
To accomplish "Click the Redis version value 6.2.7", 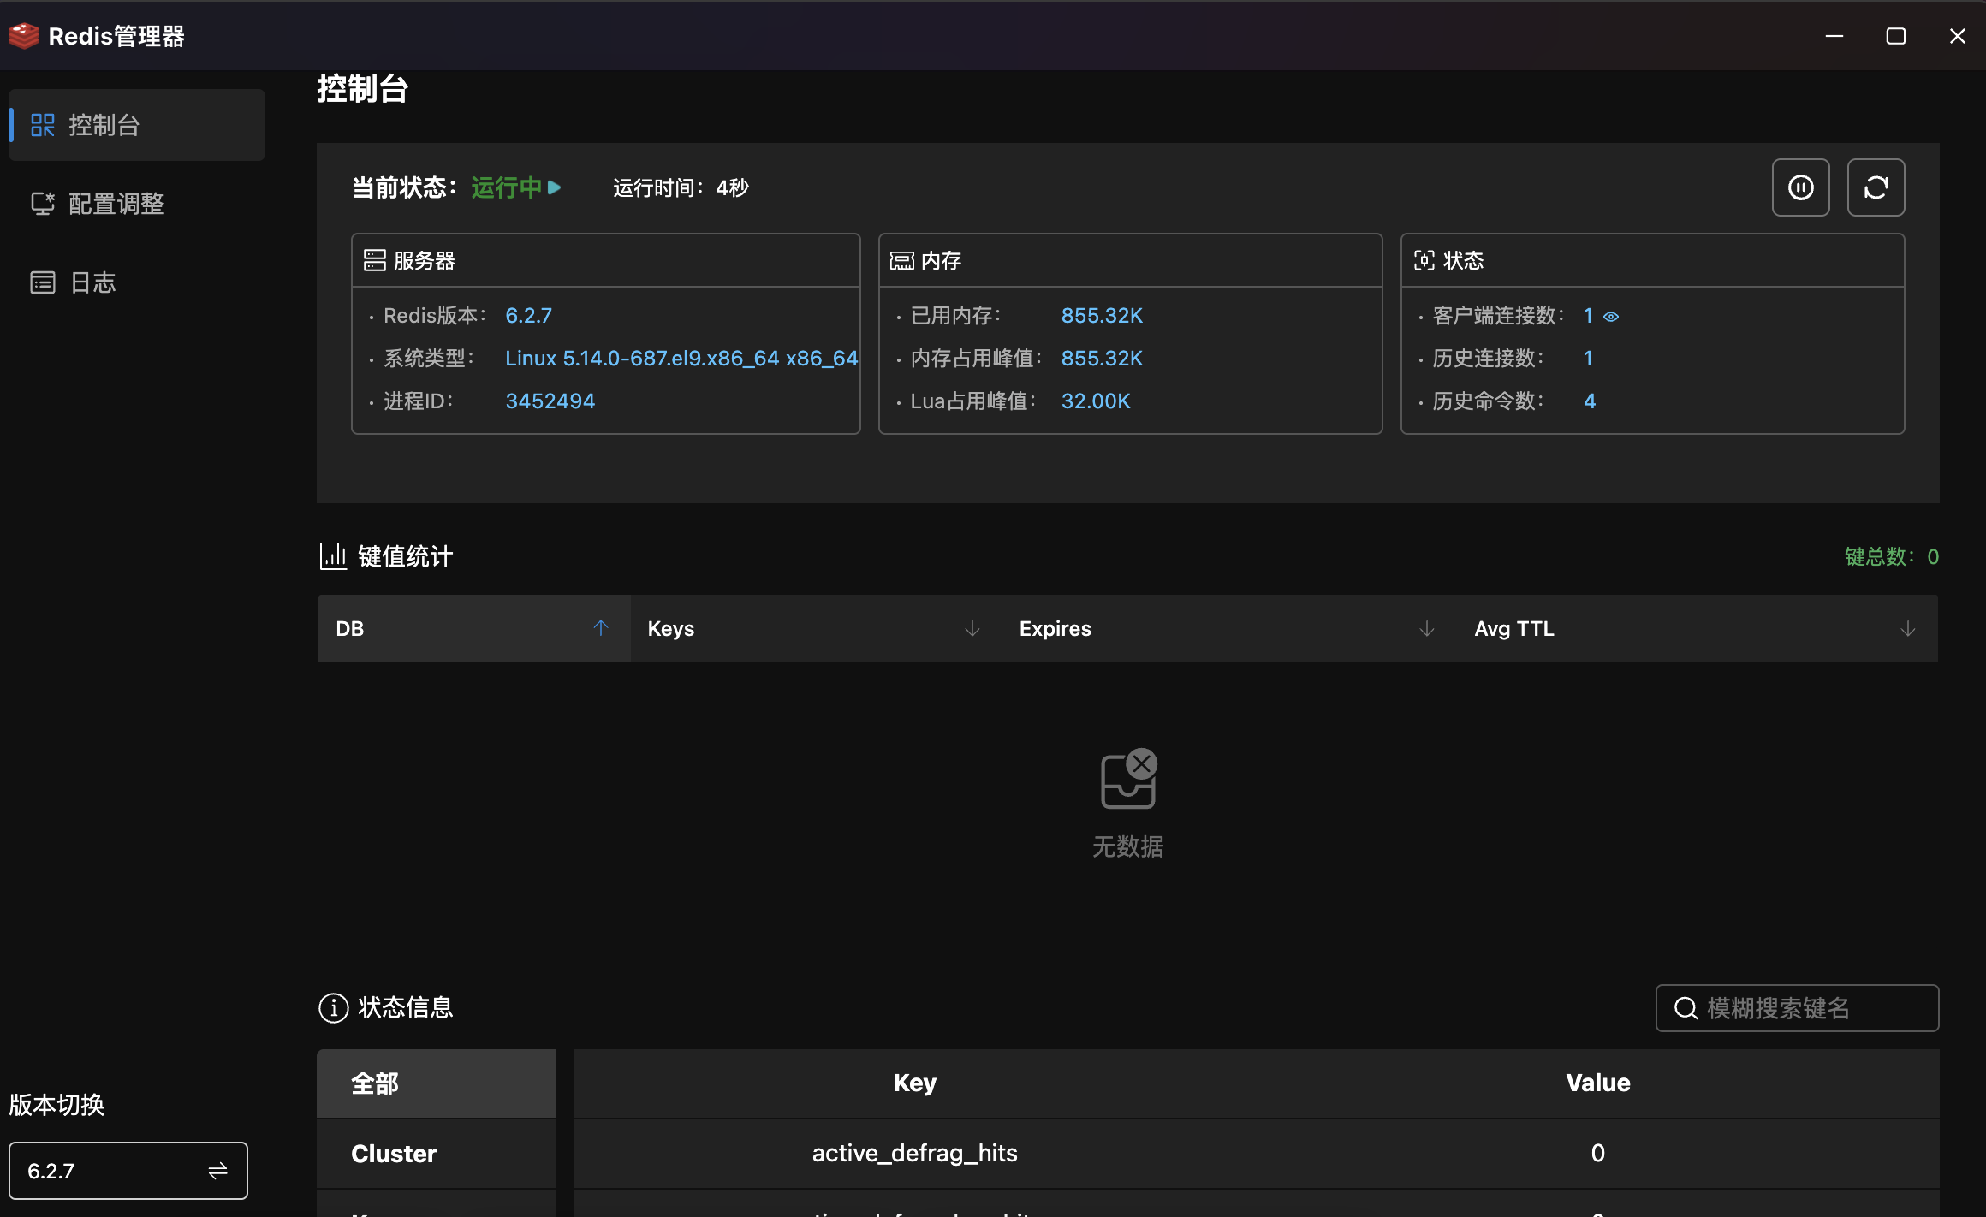I will tap(529, 316).
